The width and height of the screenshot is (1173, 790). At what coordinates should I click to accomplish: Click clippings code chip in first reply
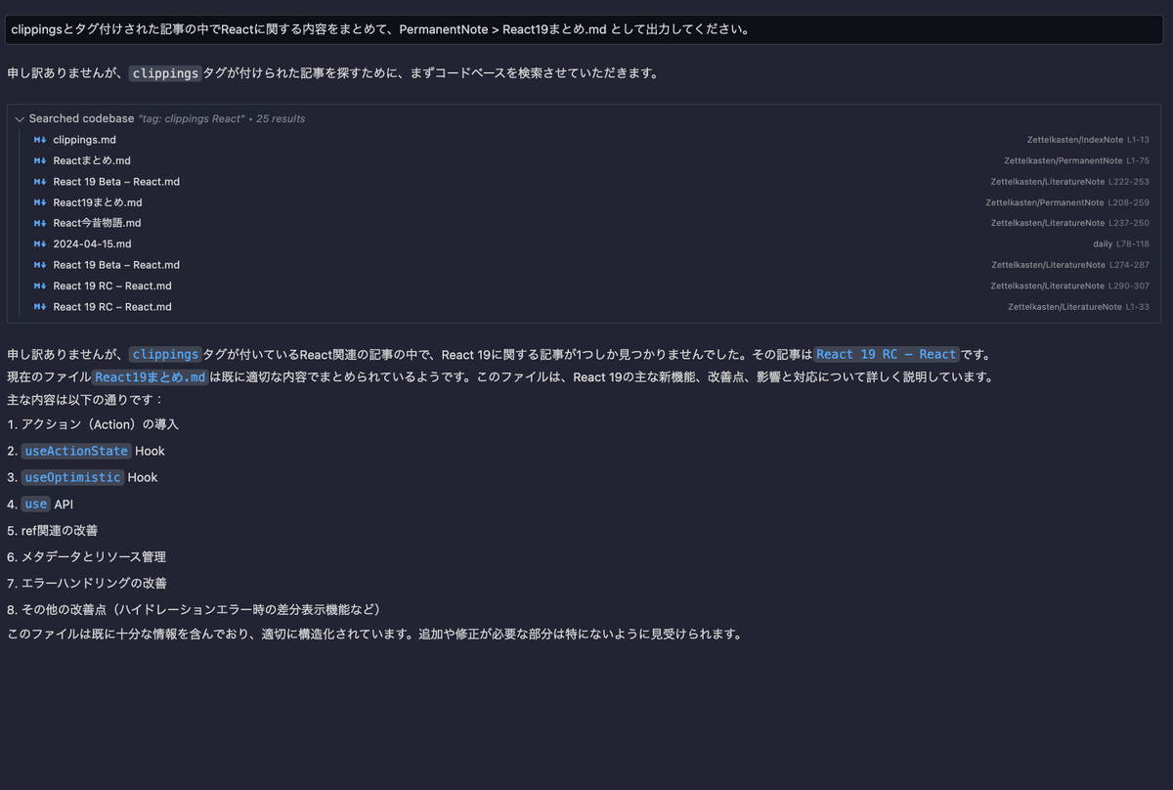165,72
